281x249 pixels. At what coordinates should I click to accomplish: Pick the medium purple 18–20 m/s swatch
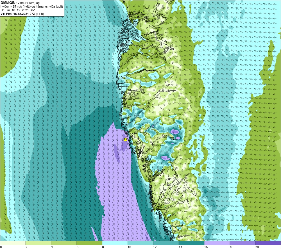pyautogui.click(x=243, y=243)
